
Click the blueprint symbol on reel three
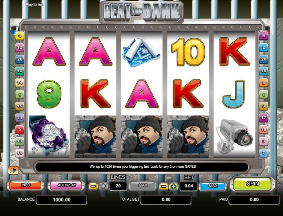(x=141, y=52)
